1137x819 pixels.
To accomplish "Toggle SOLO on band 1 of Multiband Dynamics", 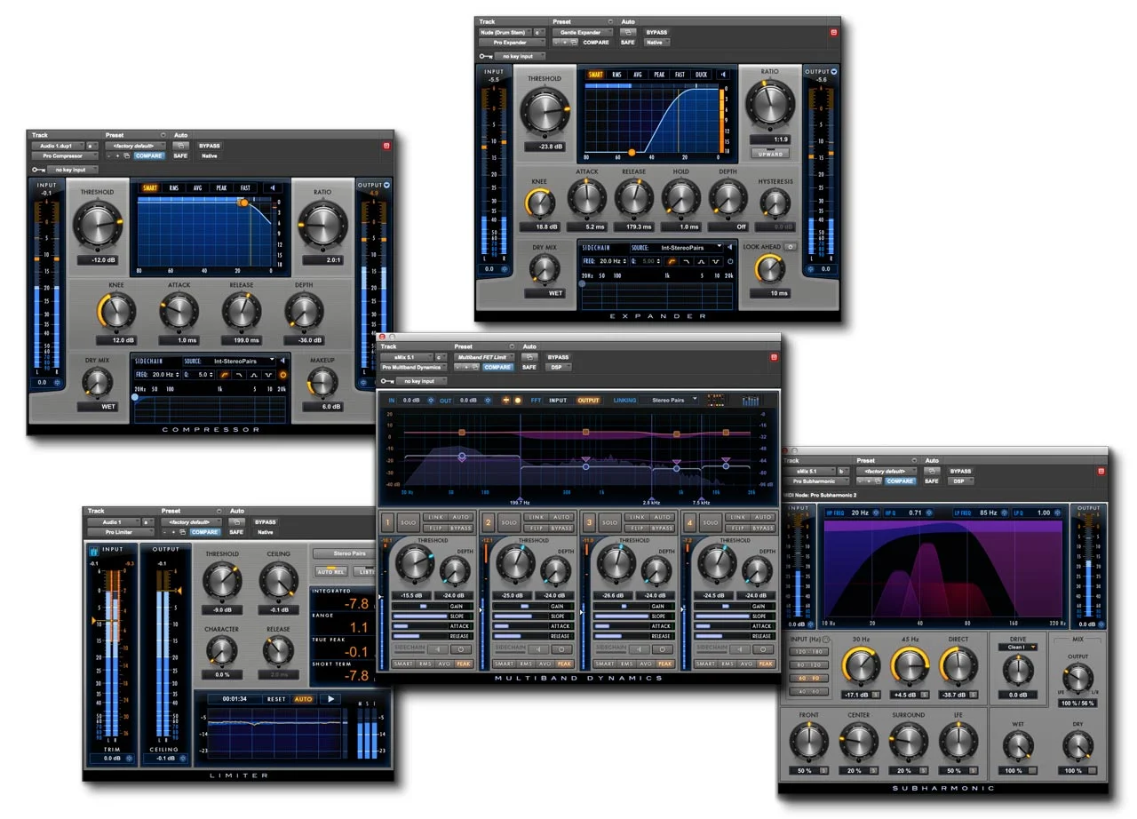I will click(408, 522).
